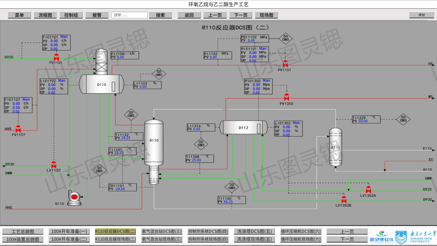This screenshot has height=246, width=437.
Task: Click the PV1101 pressure valve icon
Action: (285, 64)
